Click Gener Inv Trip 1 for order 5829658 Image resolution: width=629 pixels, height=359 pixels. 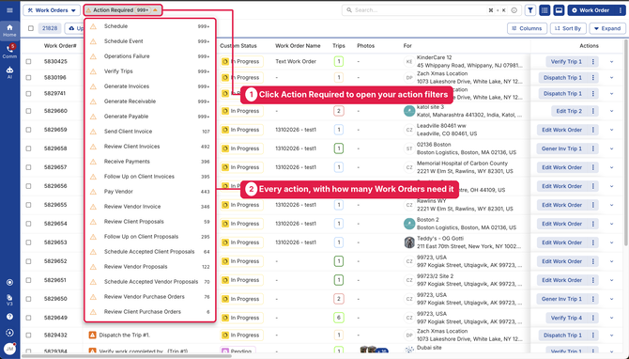point(561,148)
